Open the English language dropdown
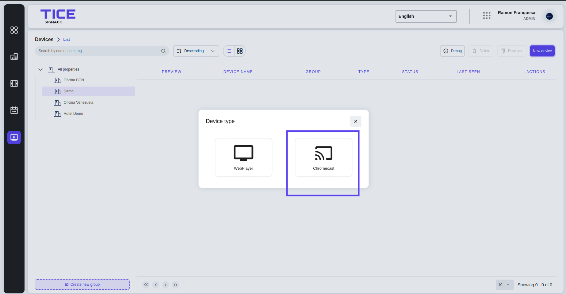Image resolution: width=566 pixels, height=294 pixels. tap(426, 16)
